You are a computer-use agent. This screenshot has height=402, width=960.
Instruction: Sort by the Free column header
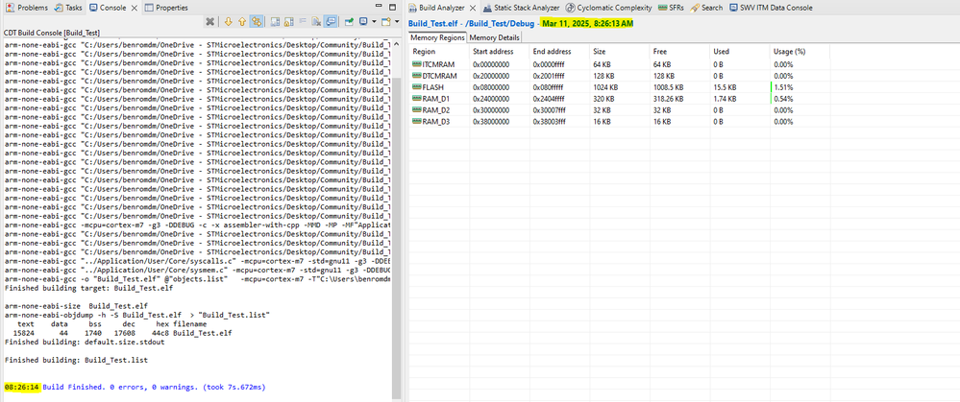(679, 52)
